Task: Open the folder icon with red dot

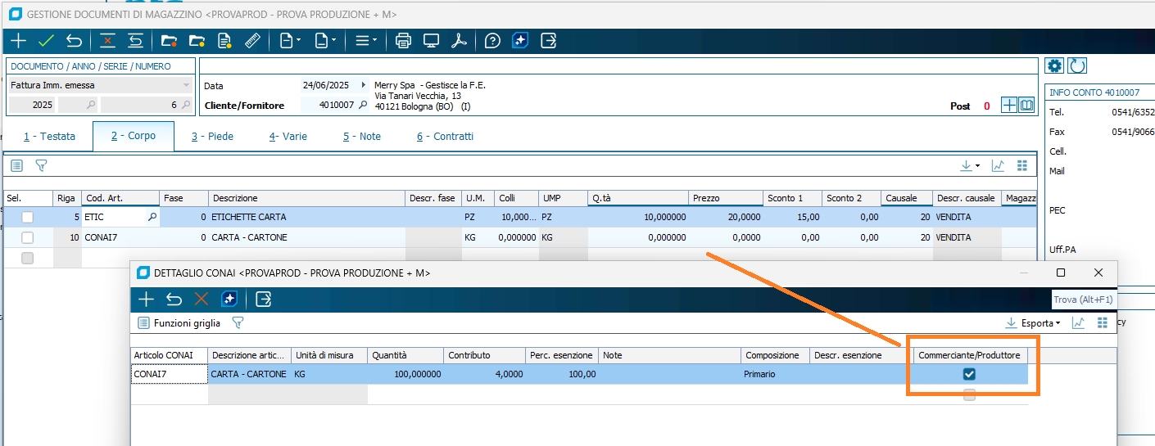Action: [x=170, y=40]
